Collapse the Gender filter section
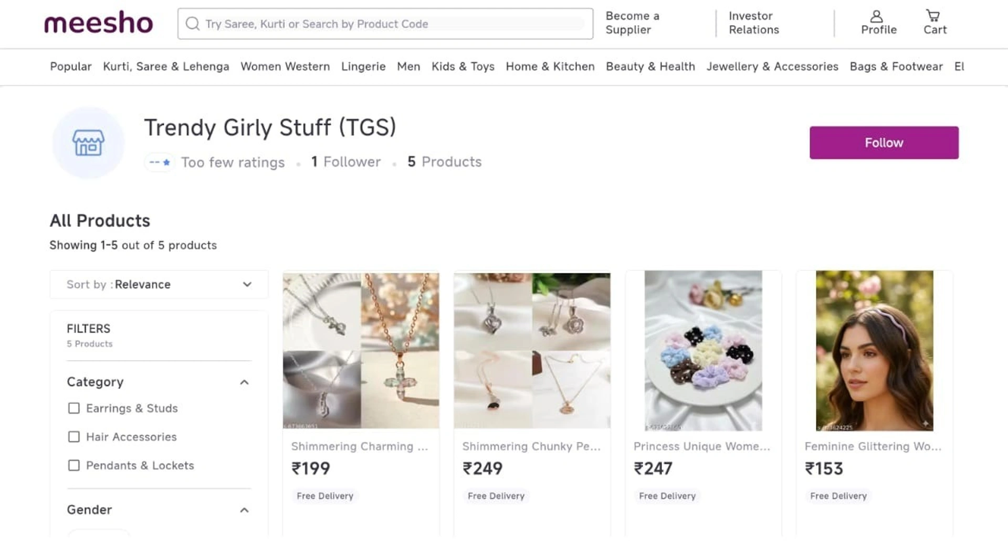Image resolution: width=1008 pixels, height=542 pixels. point(244,510)
